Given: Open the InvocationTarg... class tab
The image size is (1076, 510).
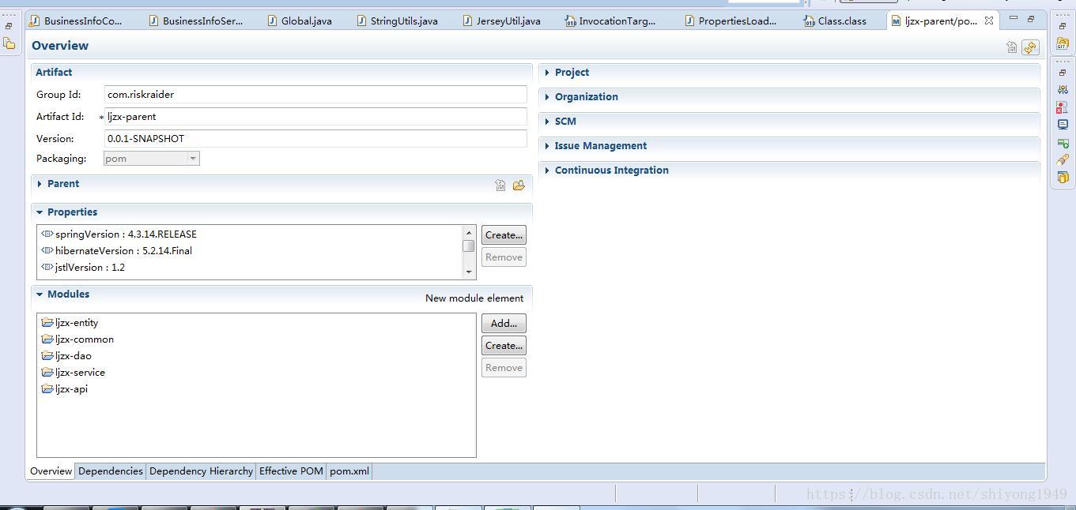Looking at the screenshot, I should [610, 21].
